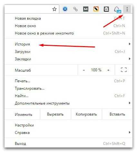The image size is (137, 152).
Task: Click the Копировать button
Action: point(86,114)
